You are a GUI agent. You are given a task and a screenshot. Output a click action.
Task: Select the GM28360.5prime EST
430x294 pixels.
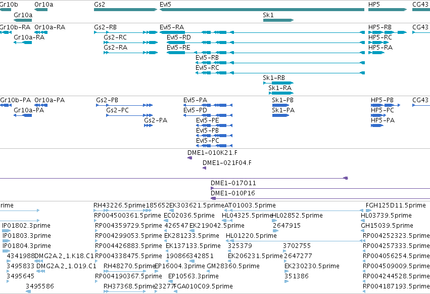pyautogui.click(x=208, y=272)
